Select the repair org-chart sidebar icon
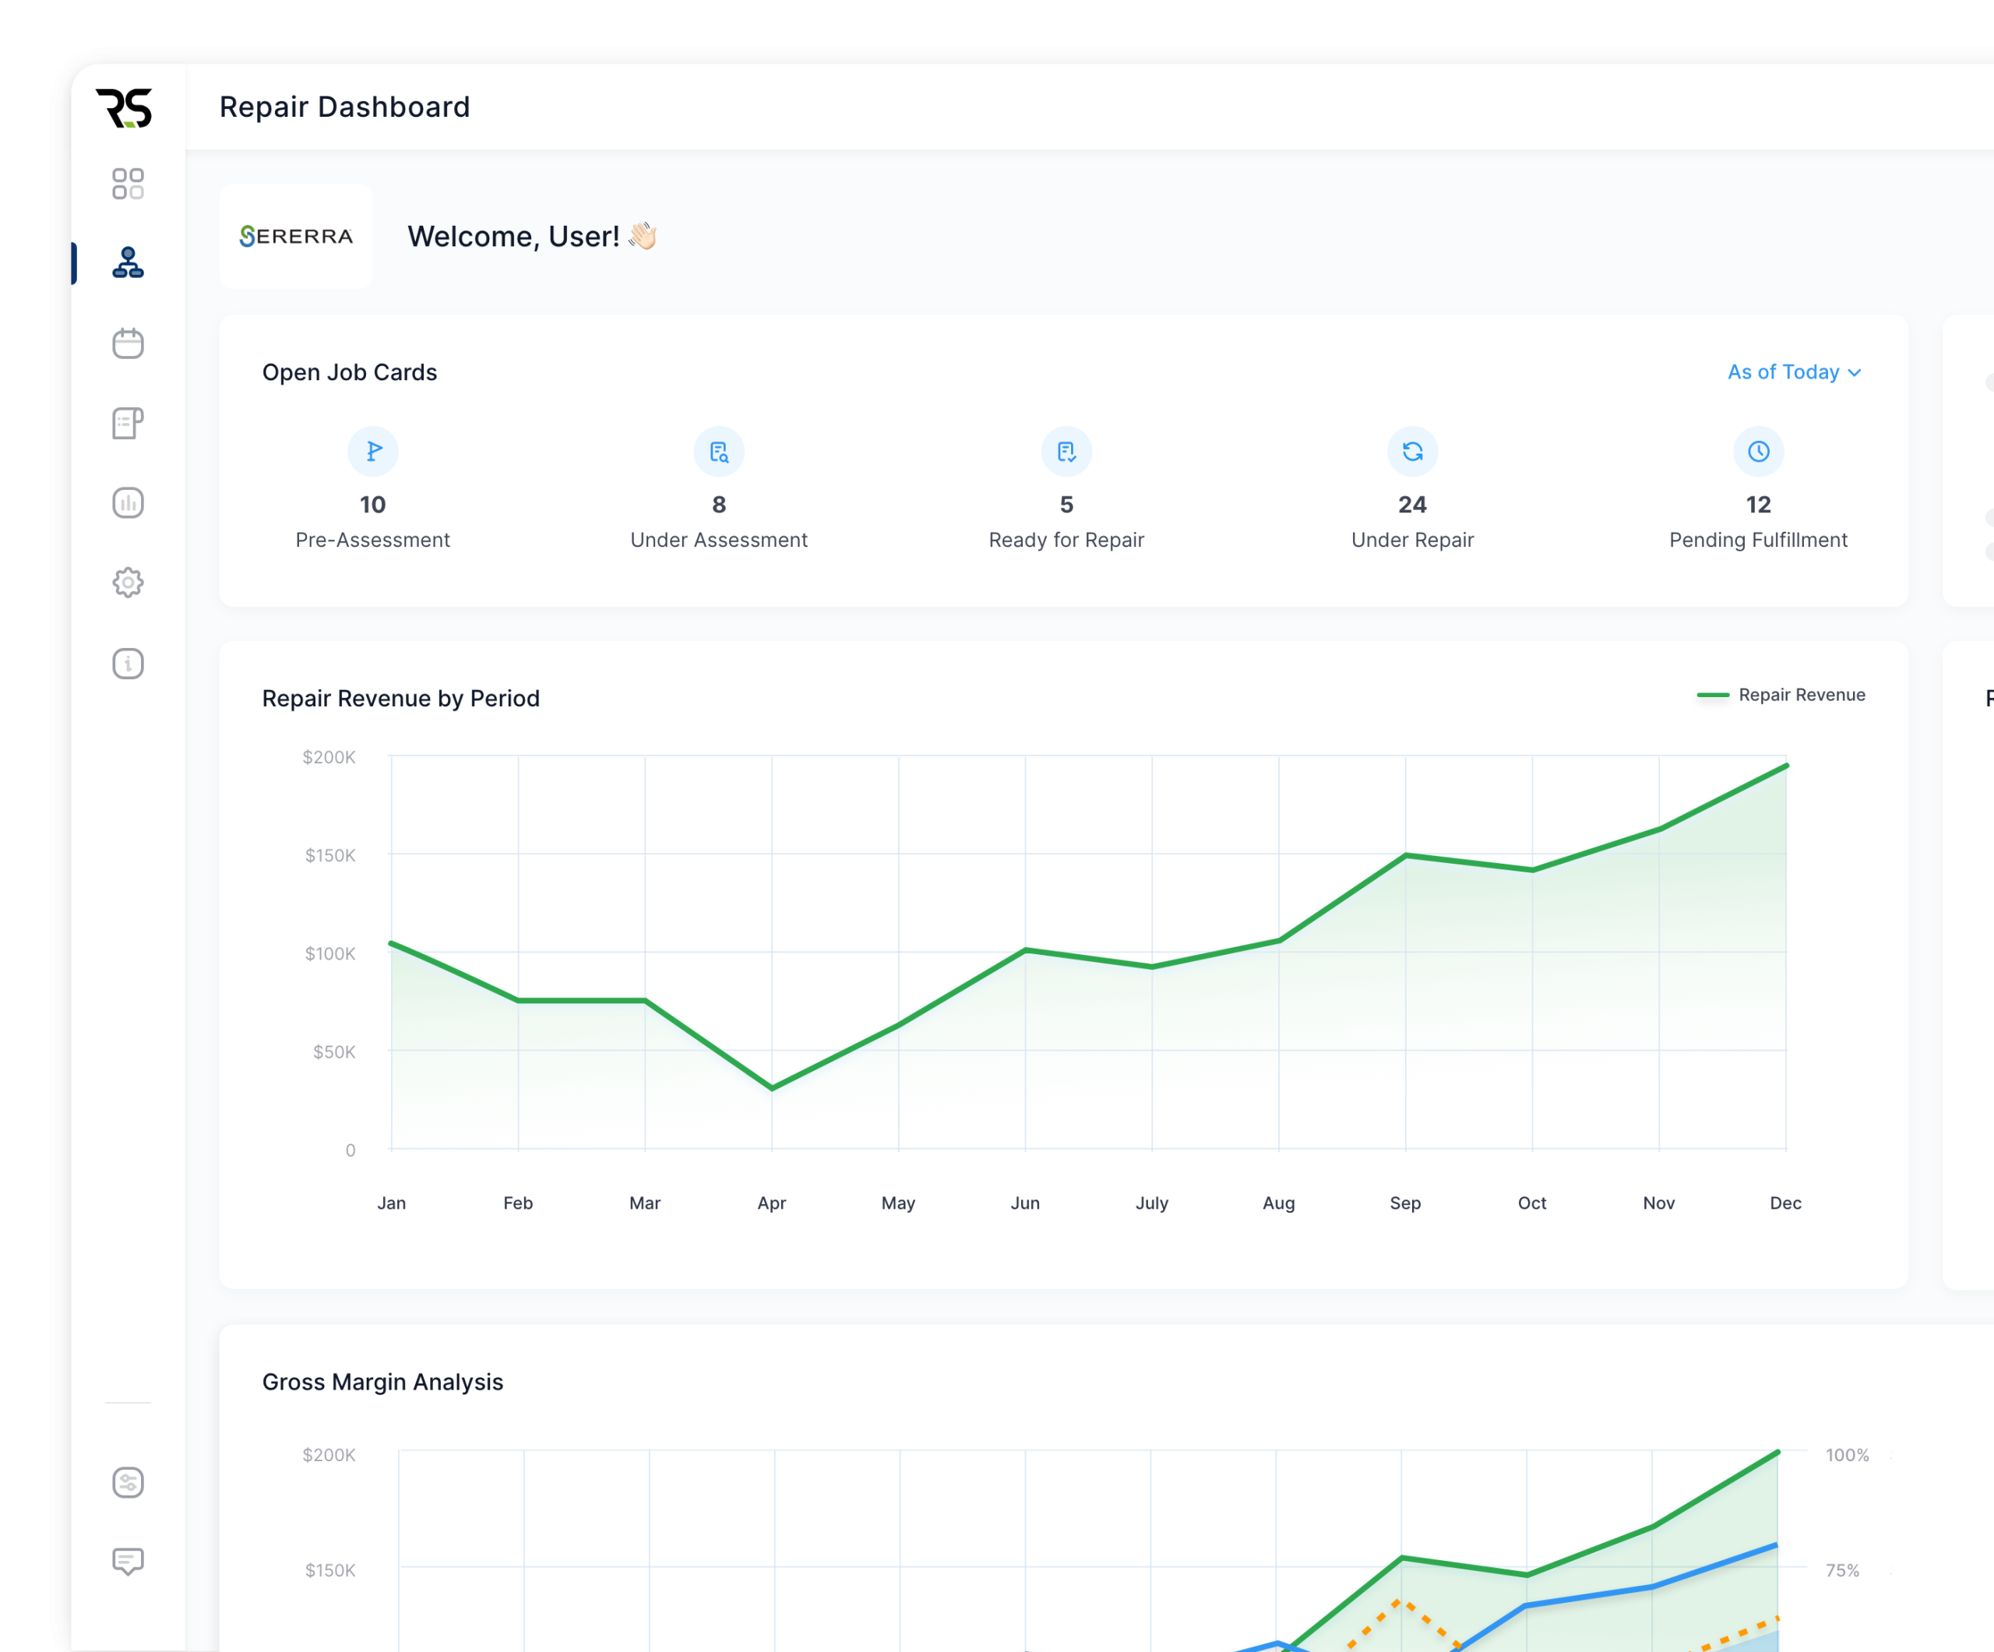 pyautogui.click(x=129, y=263)
